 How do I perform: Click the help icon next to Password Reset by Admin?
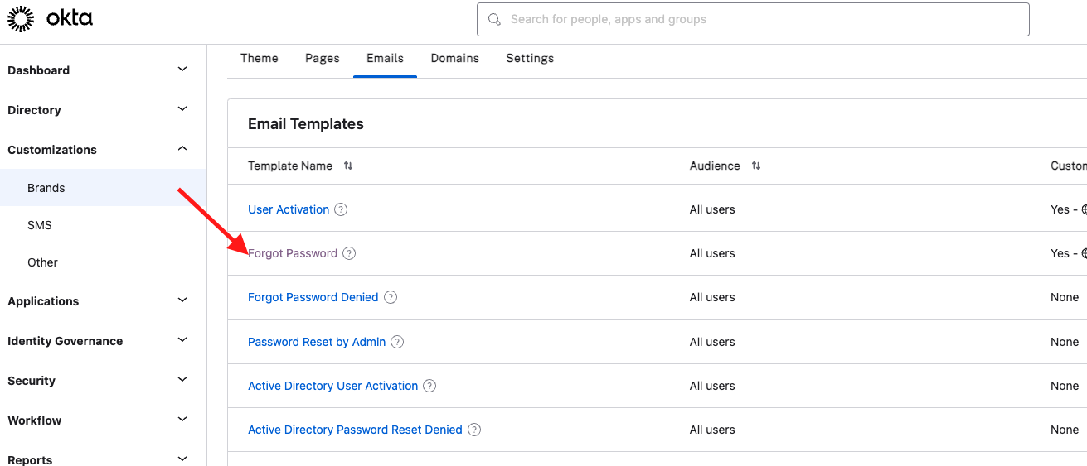point(397,342)
